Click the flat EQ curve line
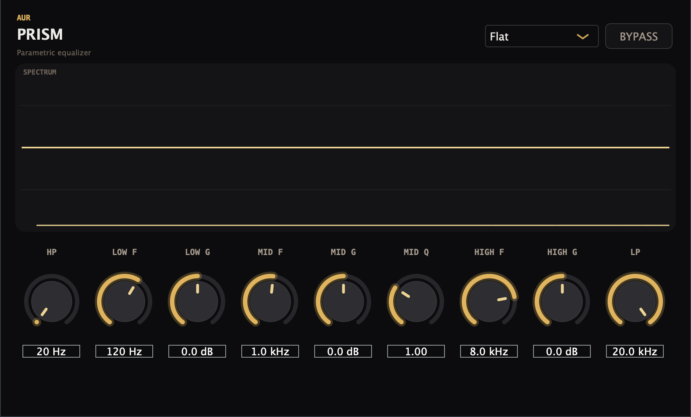This screenshot has width=691, height=417. click(x=345, y=148)
